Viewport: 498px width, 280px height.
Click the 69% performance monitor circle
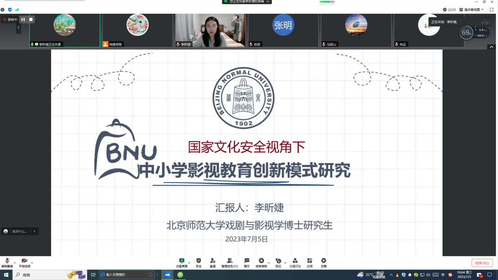pyautogui.click(x=466, y=33)
